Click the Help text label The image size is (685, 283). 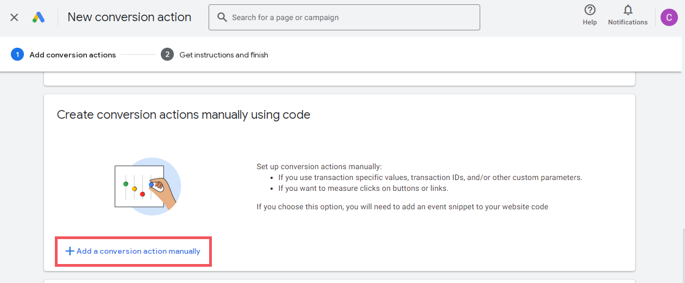[x=589, y=22]
